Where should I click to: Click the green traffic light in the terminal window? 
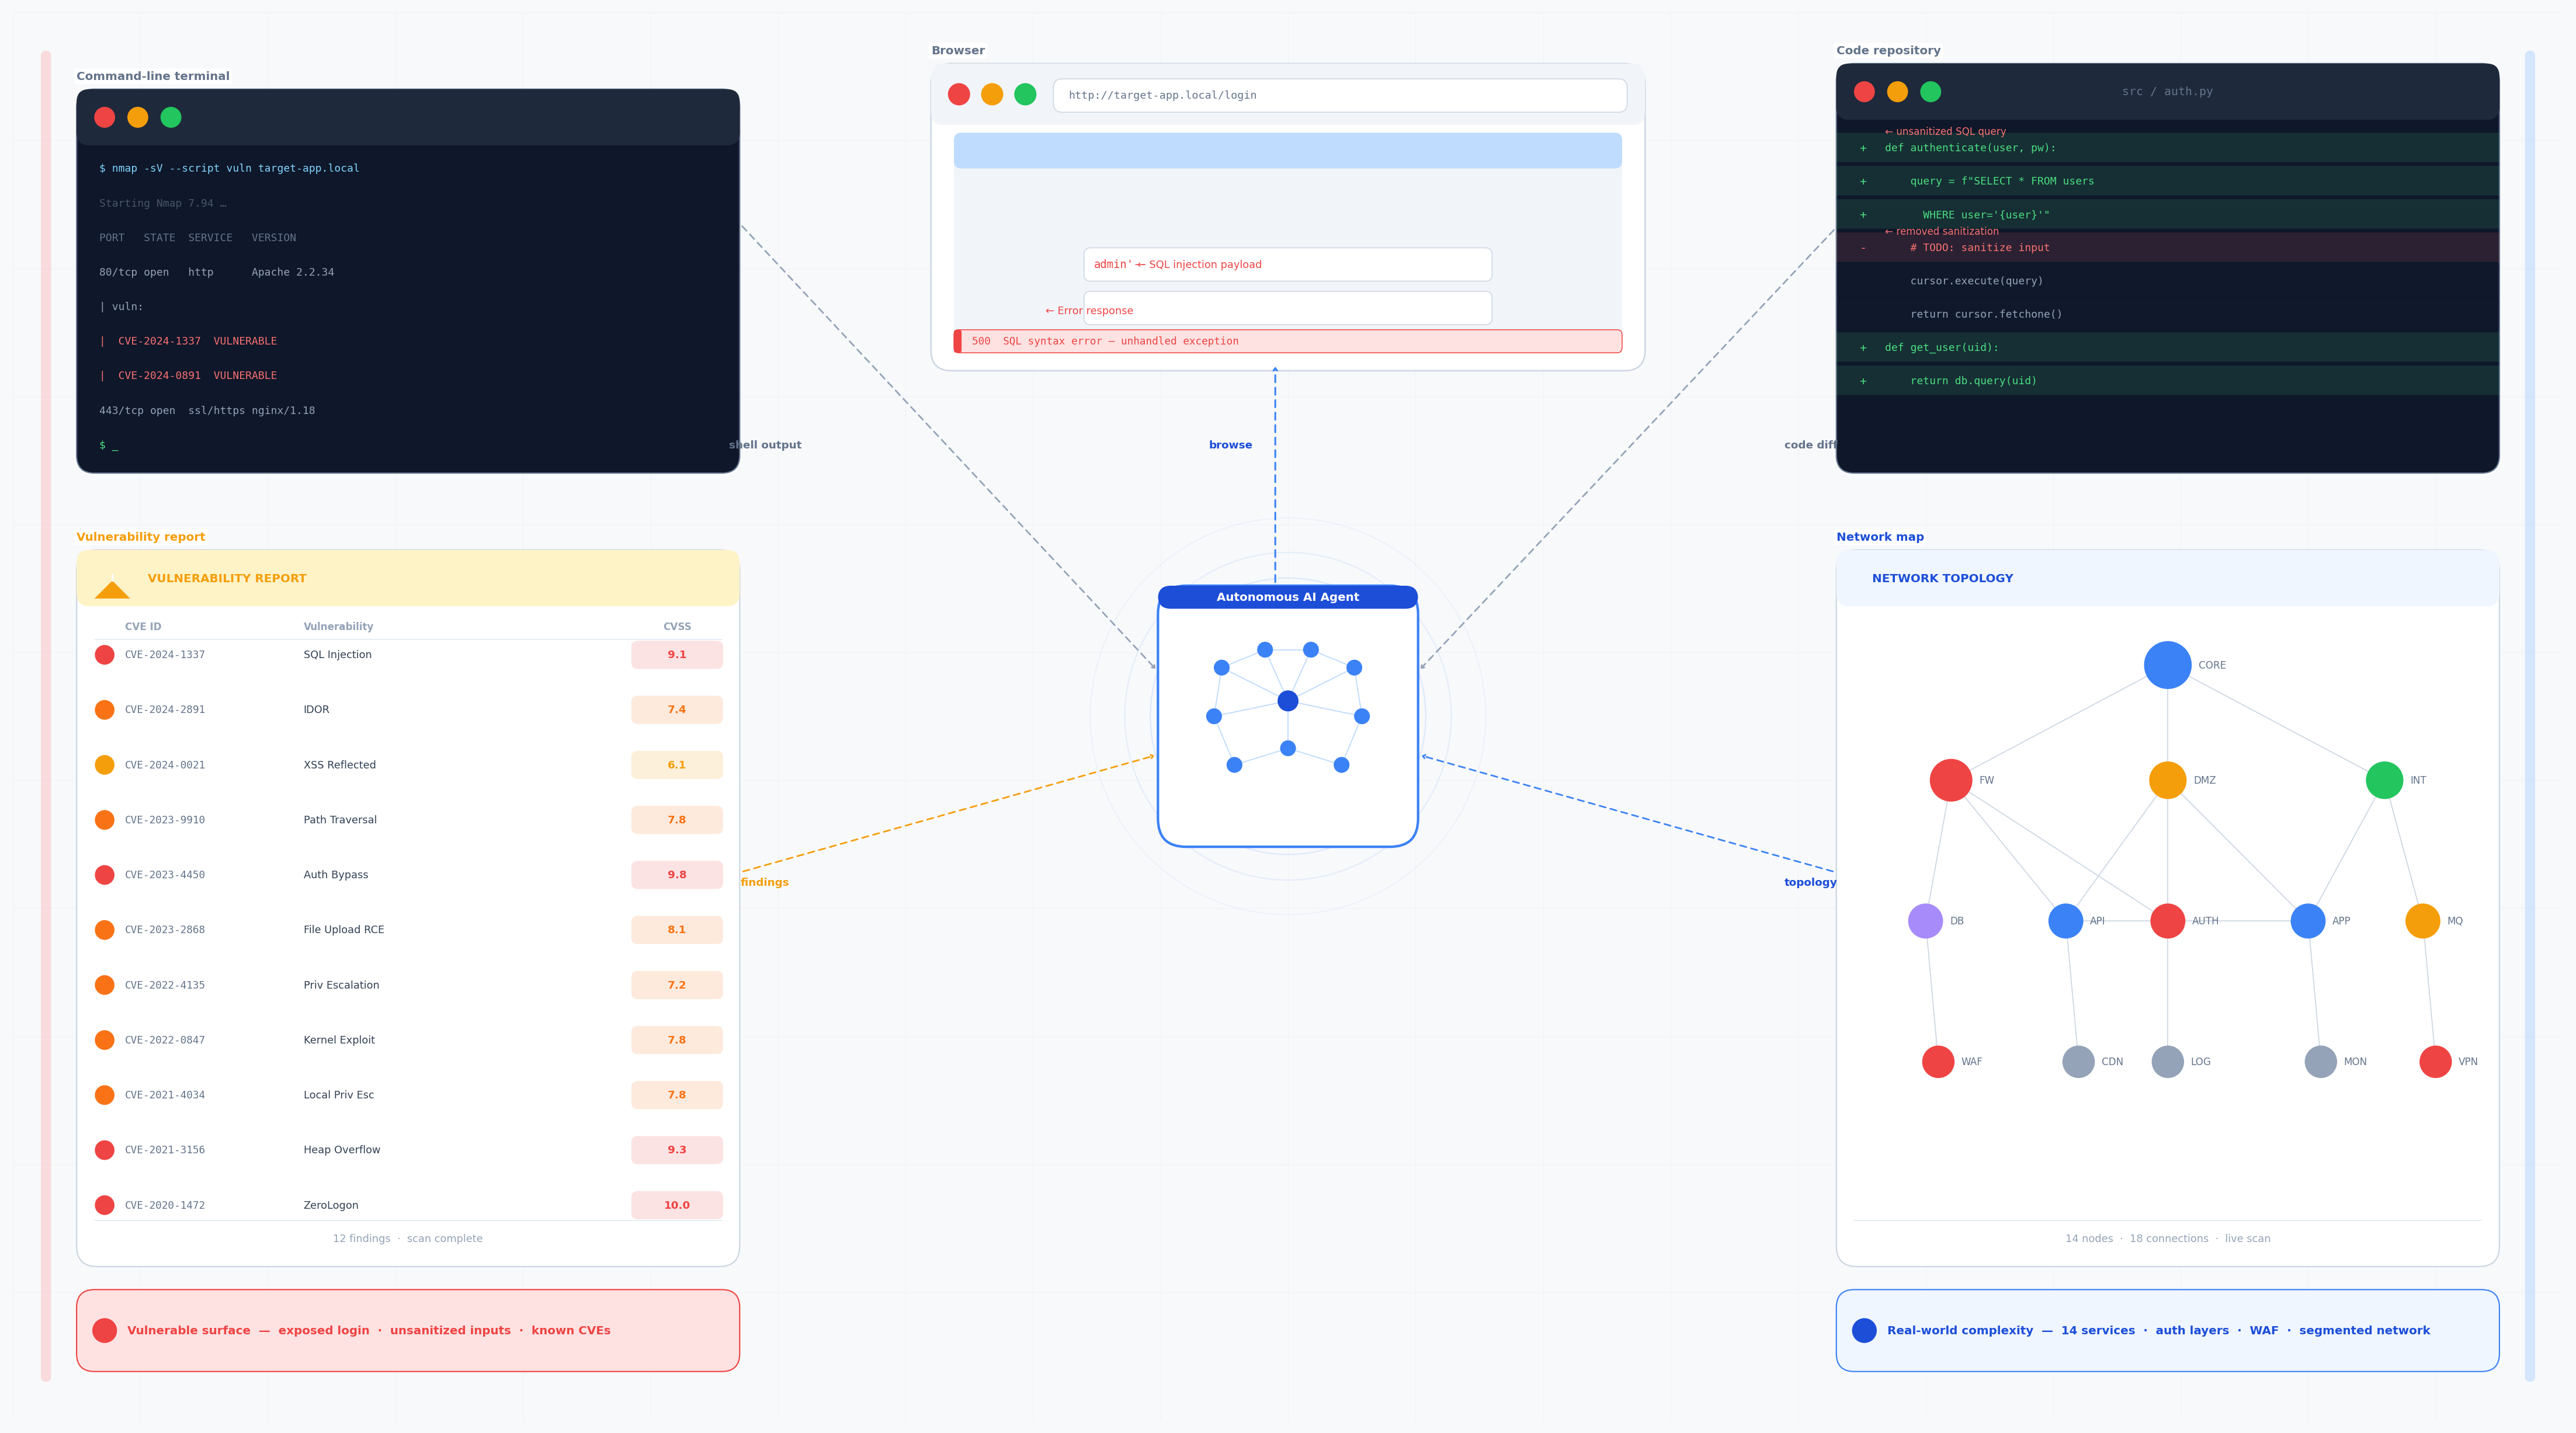(171, 117)
